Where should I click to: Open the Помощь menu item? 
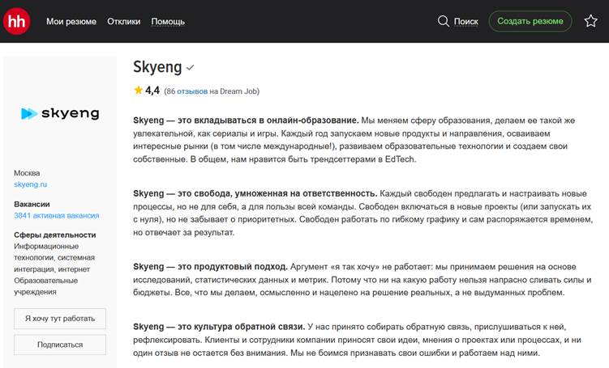pos(168,21)
